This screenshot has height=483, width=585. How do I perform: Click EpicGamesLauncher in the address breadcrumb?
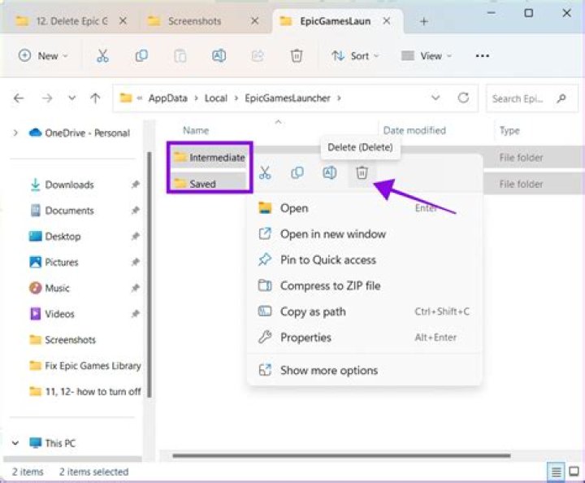click(x=288, y=98)
